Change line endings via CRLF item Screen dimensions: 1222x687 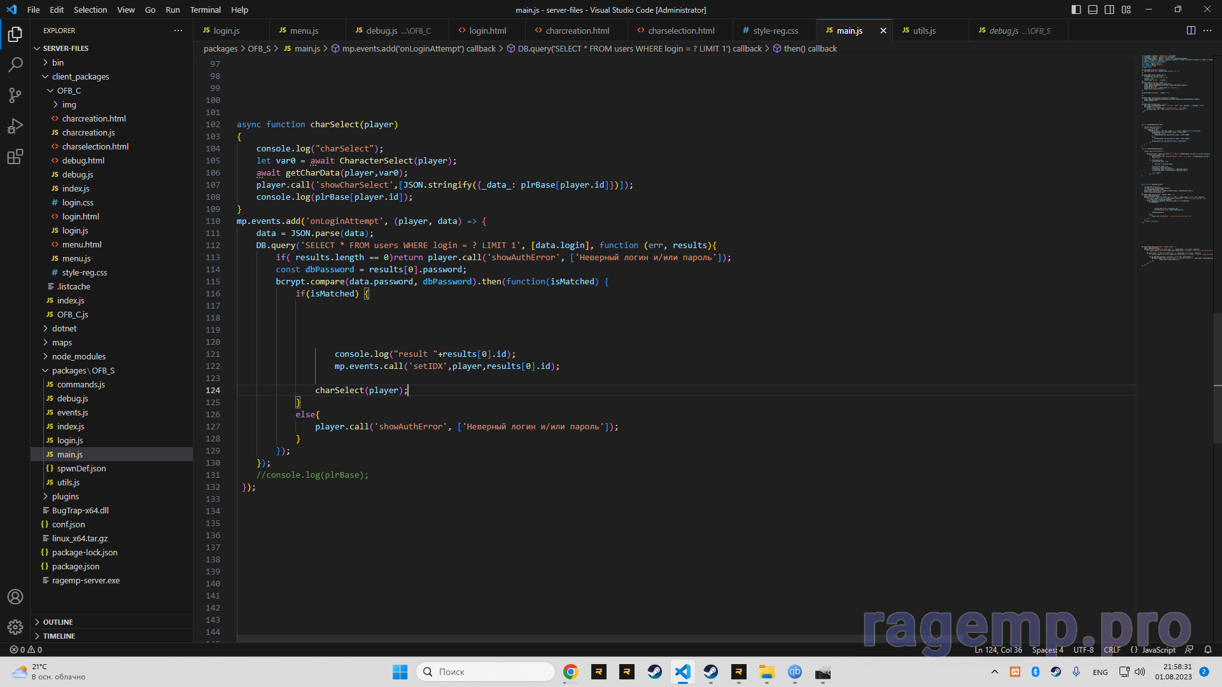tap(1112, 649)
